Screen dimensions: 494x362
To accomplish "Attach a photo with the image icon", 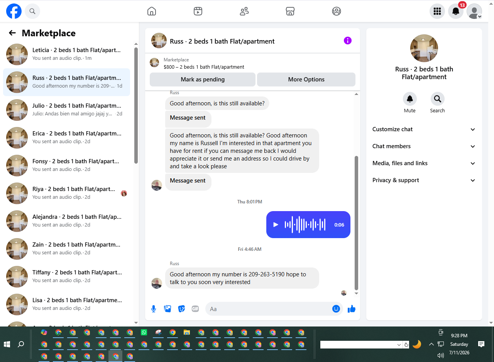I will [x=167, y=309].
